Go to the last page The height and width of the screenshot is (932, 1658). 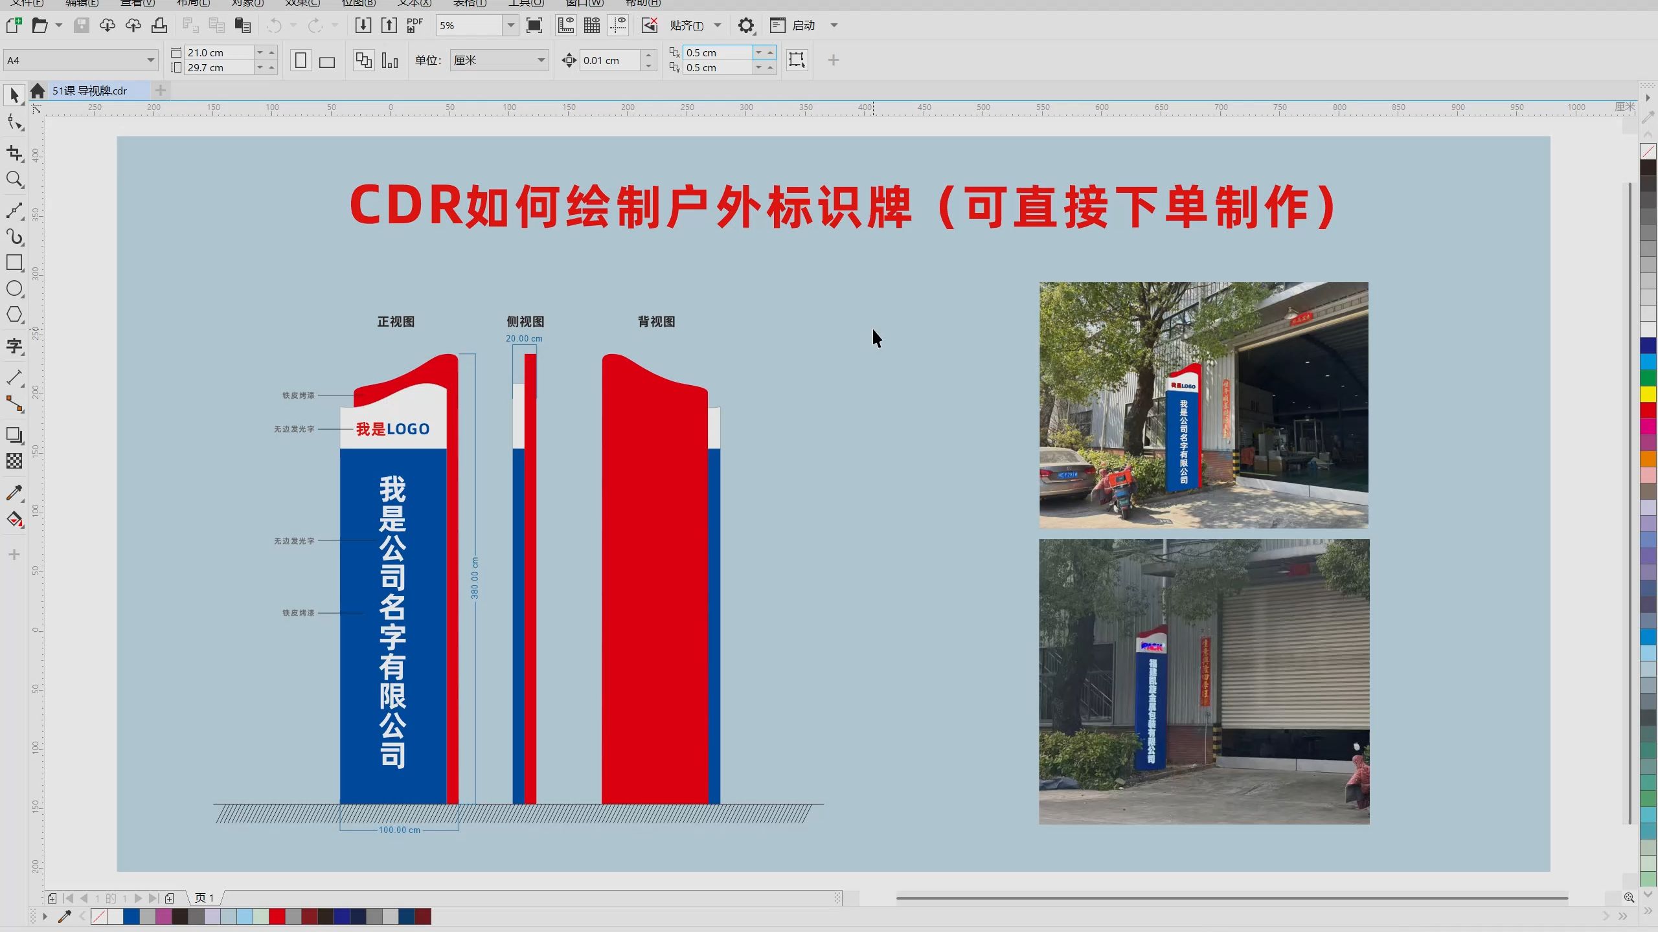(x=153, y=898)
